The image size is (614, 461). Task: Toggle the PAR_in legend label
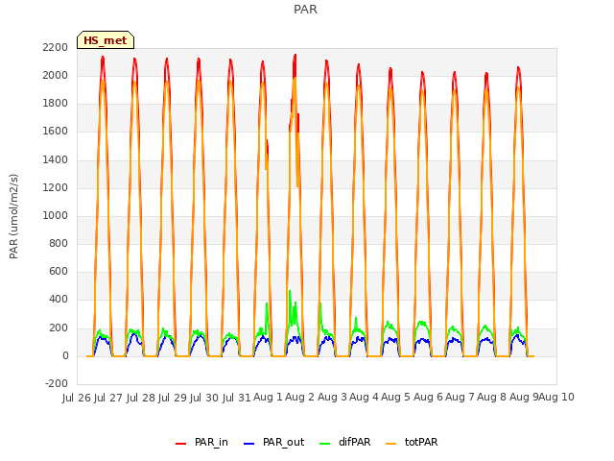coord(211,442)
